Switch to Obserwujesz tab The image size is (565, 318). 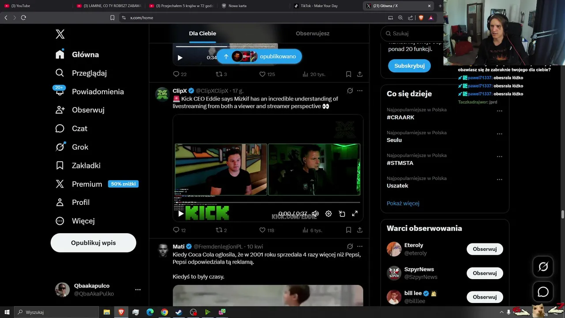click(313, 34)
